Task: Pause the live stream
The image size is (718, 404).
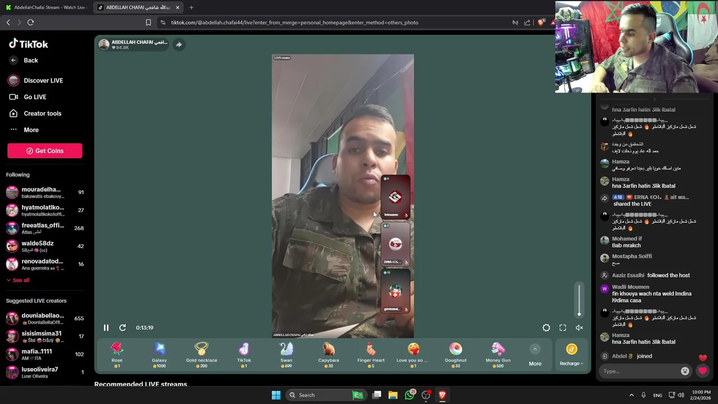Action: pyautogui.click(x=106, y=328)
